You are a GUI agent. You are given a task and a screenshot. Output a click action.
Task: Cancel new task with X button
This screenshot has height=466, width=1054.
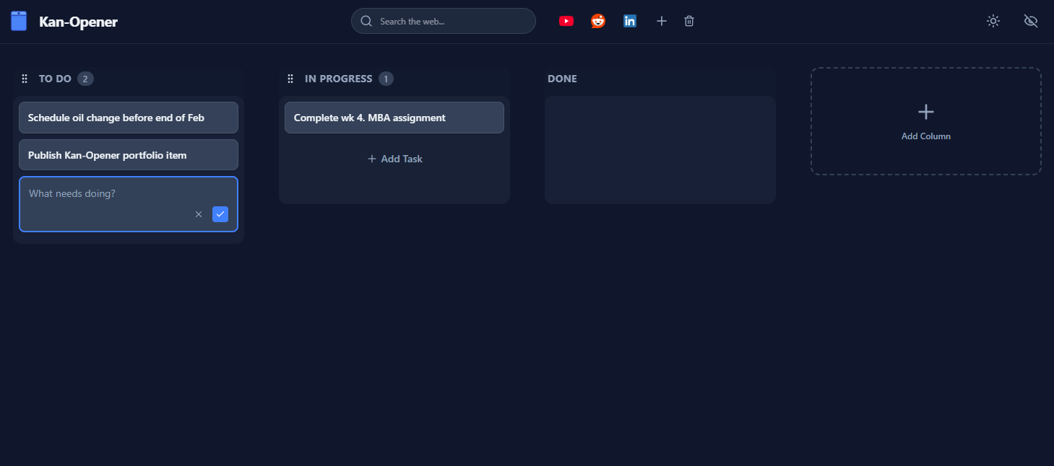tap(199, 214)
